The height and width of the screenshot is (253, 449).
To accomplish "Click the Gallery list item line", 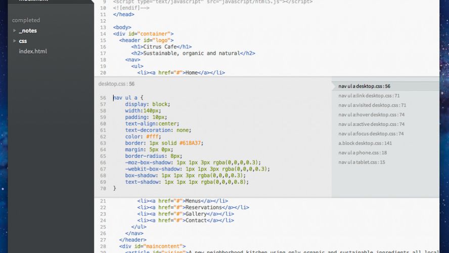I will [x=186, y=214].
